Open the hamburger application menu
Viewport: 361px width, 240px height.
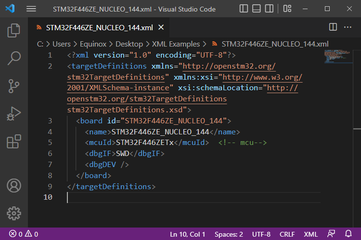click(x=31, y=9)
